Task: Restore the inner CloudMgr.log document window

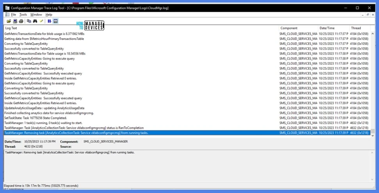Action: click(x=368, y=15)
